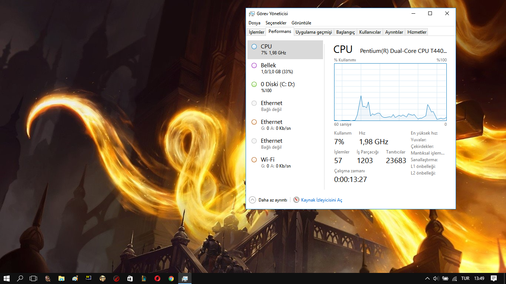Click the Hız value 1,98 GHz under the graph
The height and width of the screenshot is (284, 506).
373,142
